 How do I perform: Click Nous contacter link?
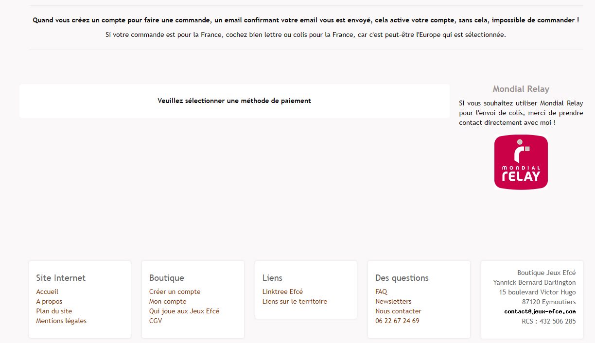(x=398, y=311)
